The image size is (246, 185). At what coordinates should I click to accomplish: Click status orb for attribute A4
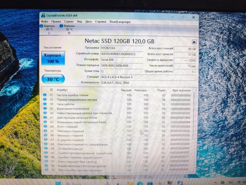tap(46, 126)
